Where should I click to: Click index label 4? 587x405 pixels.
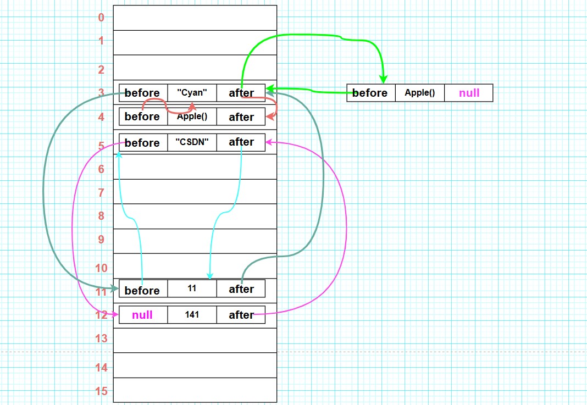pos(101,117)
